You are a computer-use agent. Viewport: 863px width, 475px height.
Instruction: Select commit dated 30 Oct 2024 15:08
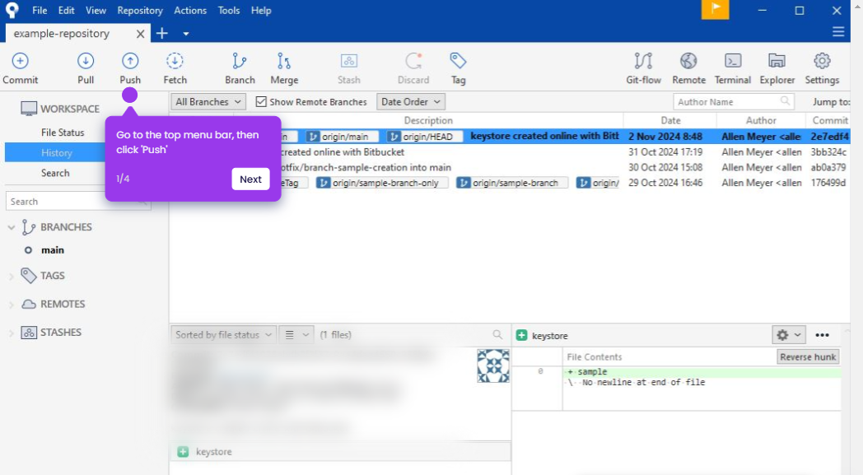[x=510, y=167]
